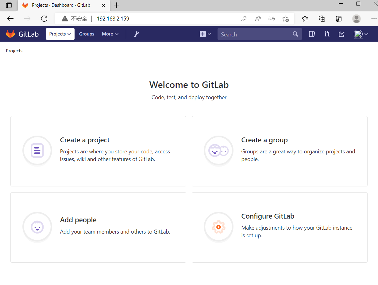Open the Add people card

98,227
